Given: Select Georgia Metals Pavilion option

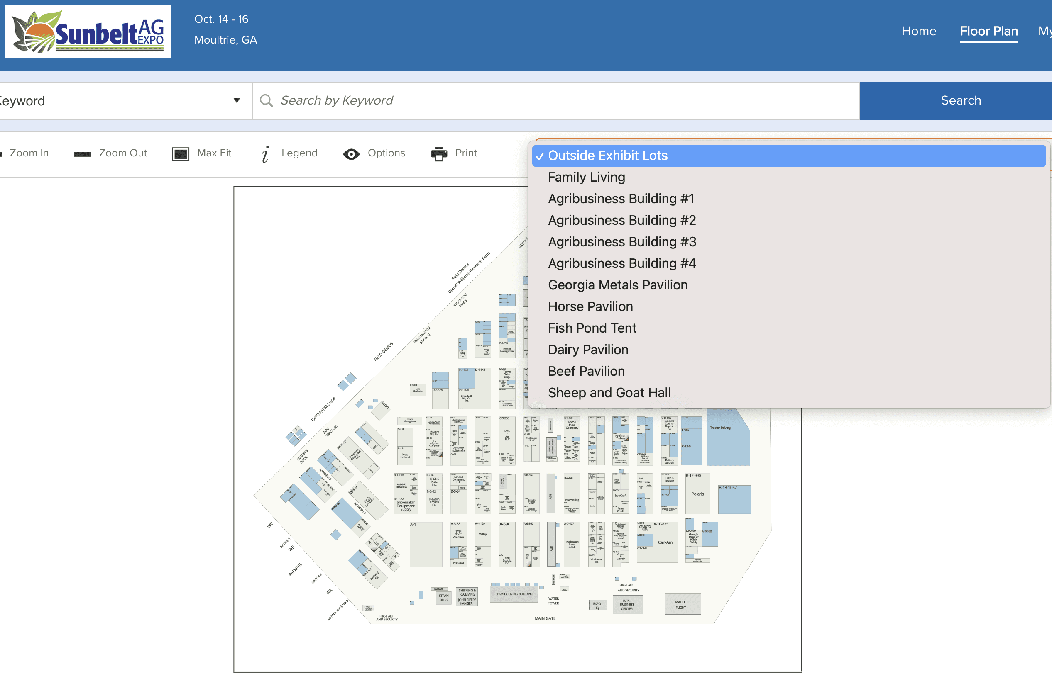Looking at the screenshot, I should (x=617, y=285).
